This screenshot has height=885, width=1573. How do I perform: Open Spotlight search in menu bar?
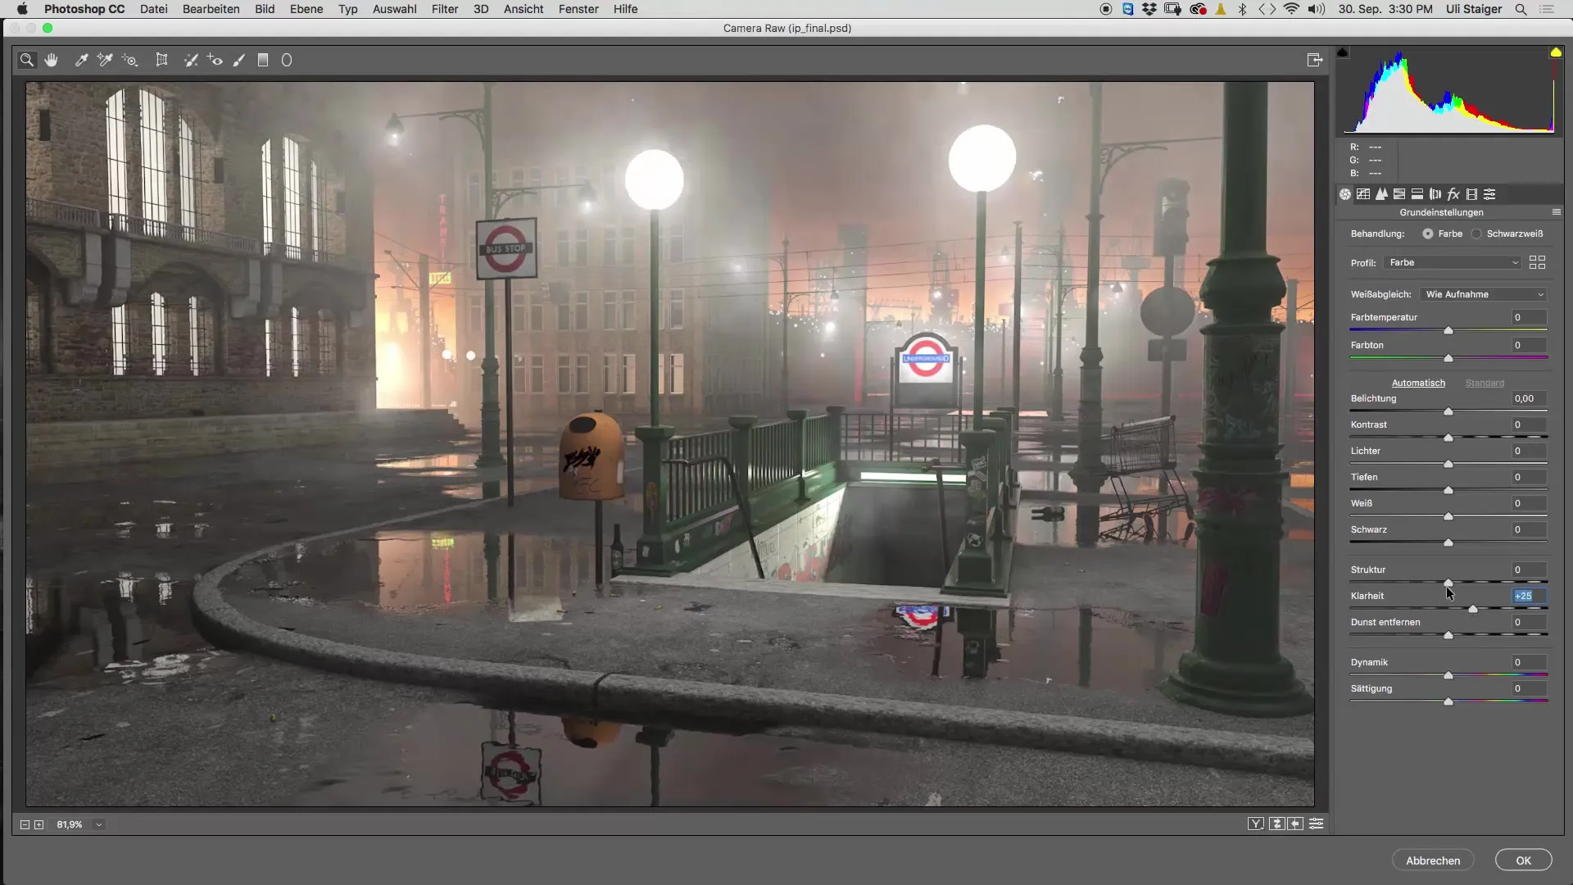pos(1521,9)
